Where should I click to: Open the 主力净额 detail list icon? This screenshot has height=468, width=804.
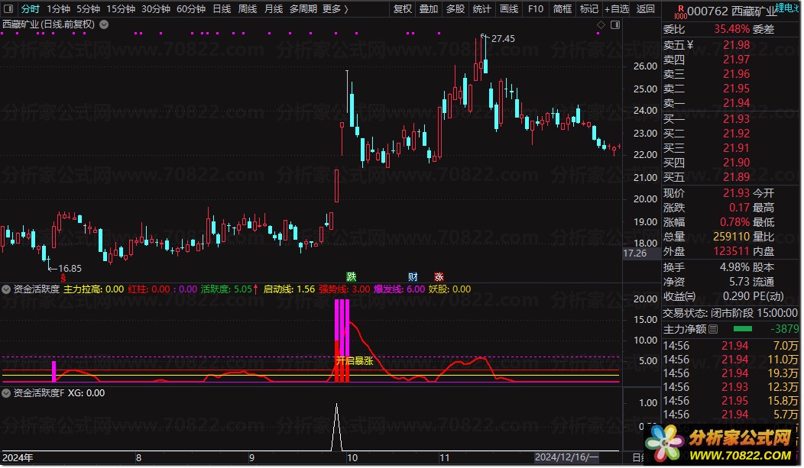[x=713, y=329]
